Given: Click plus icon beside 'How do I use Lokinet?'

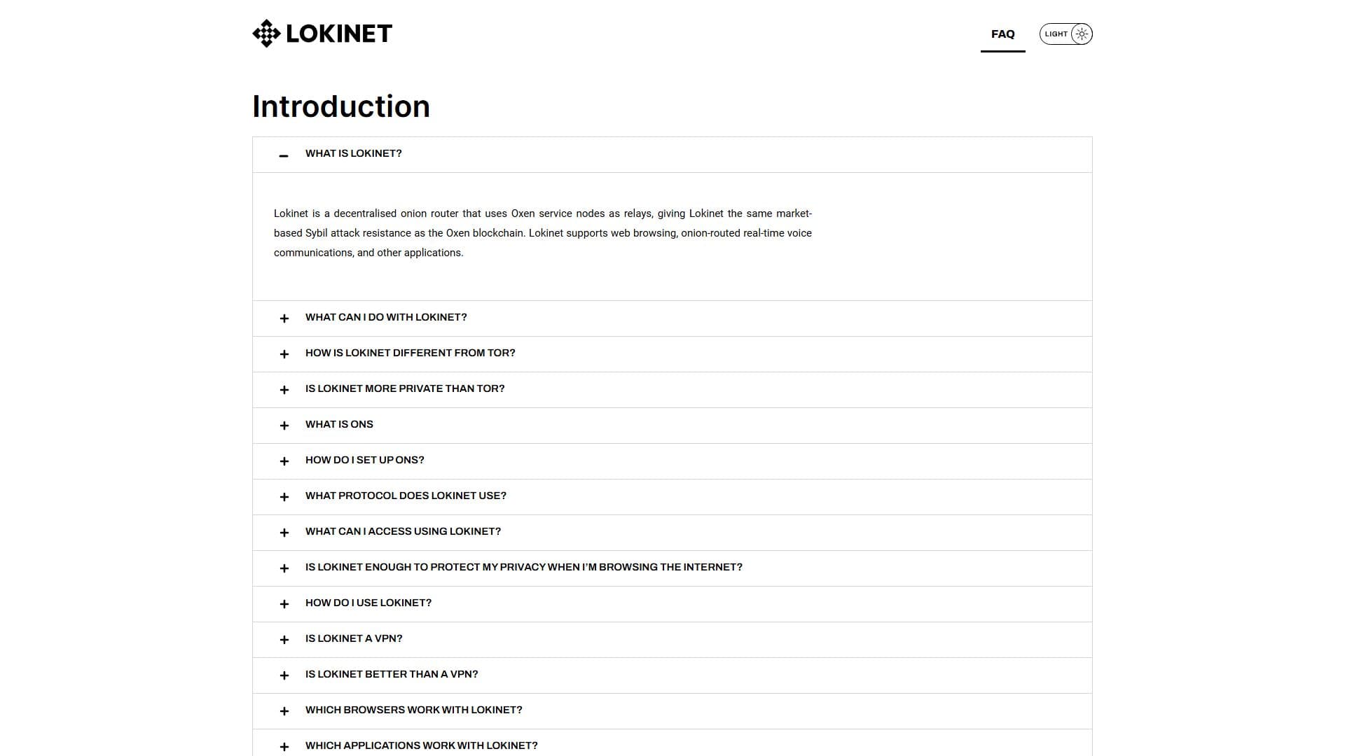Looking at the screenshot, I should coord(284,604).
